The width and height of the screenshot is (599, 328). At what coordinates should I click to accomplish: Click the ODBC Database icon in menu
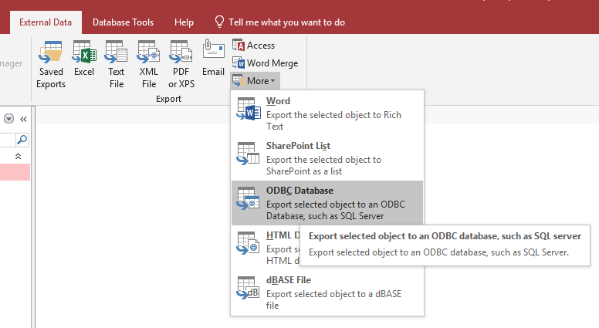pyautogui.click(x=248, y=198)
